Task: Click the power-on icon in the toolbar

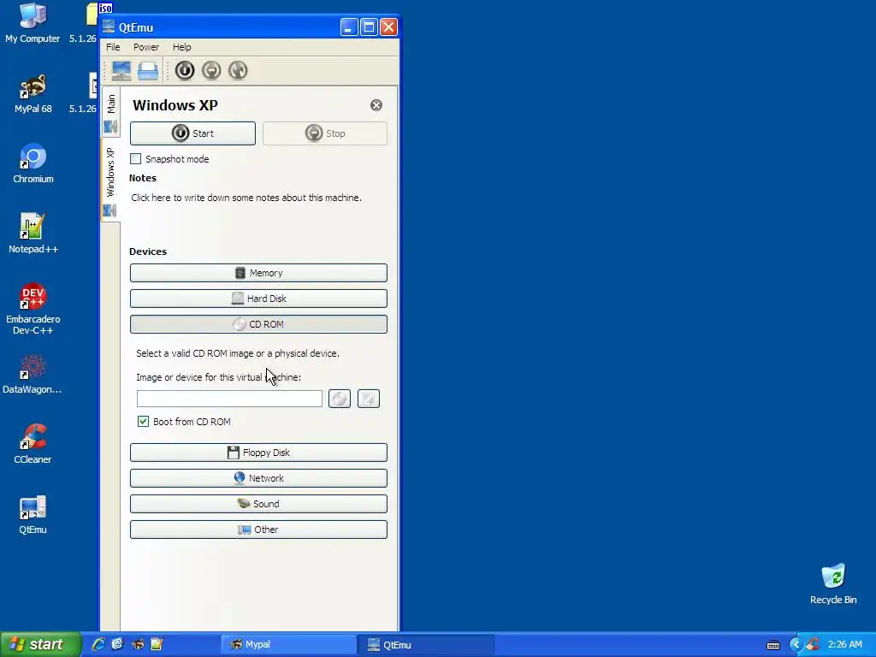Action: [x=185, y=70]
